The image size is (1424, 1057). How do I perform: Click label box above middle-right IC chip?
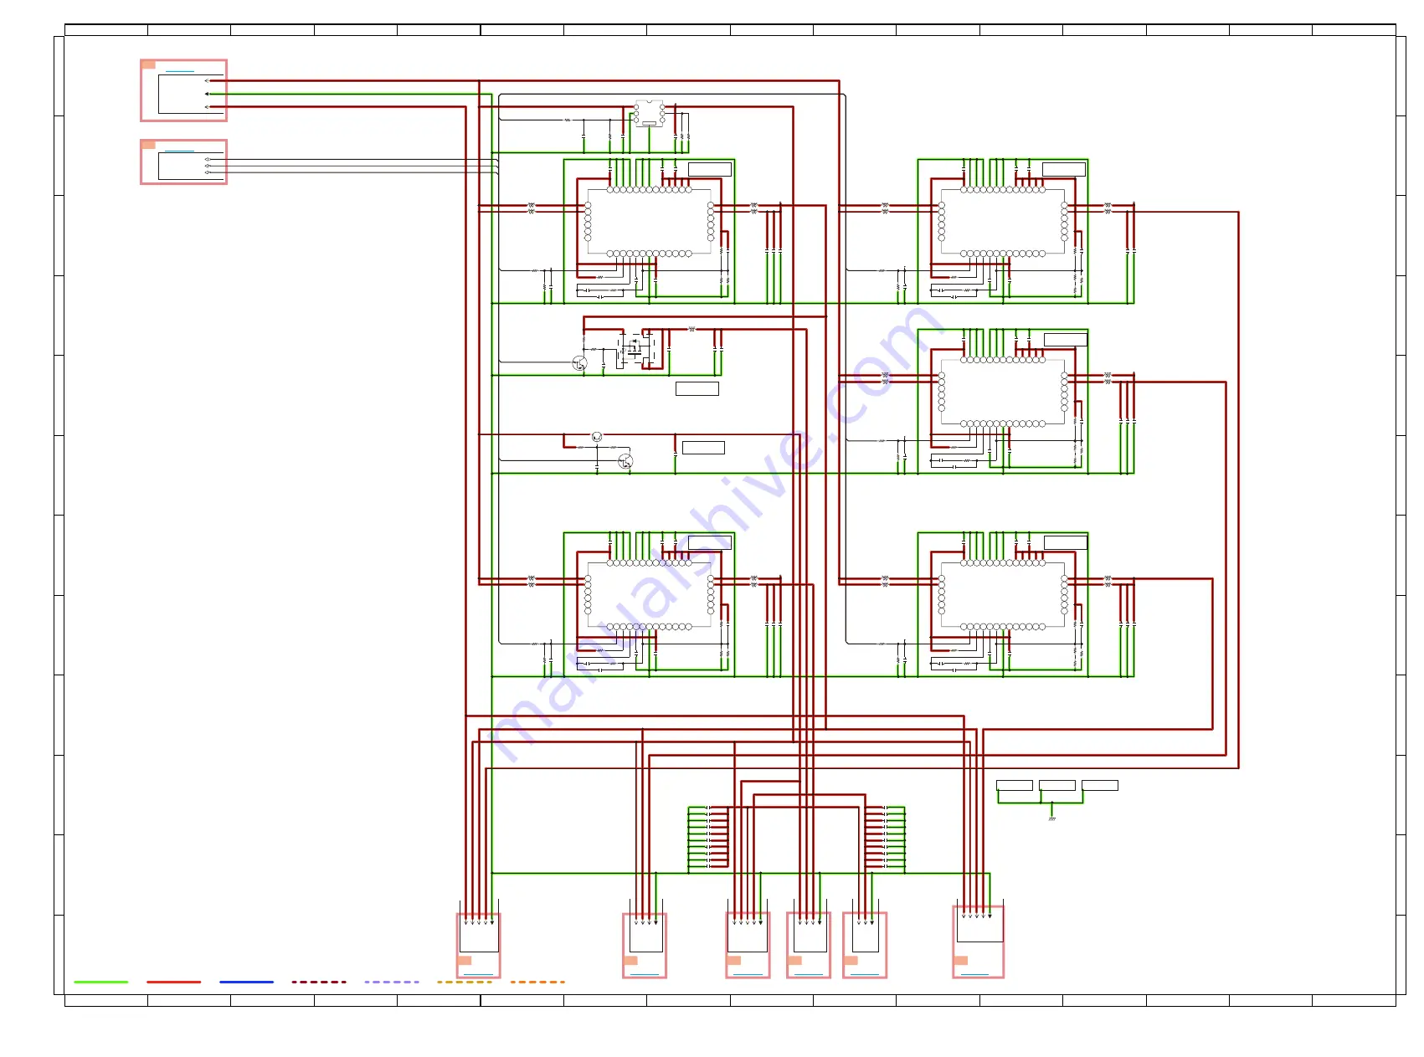1066,339
